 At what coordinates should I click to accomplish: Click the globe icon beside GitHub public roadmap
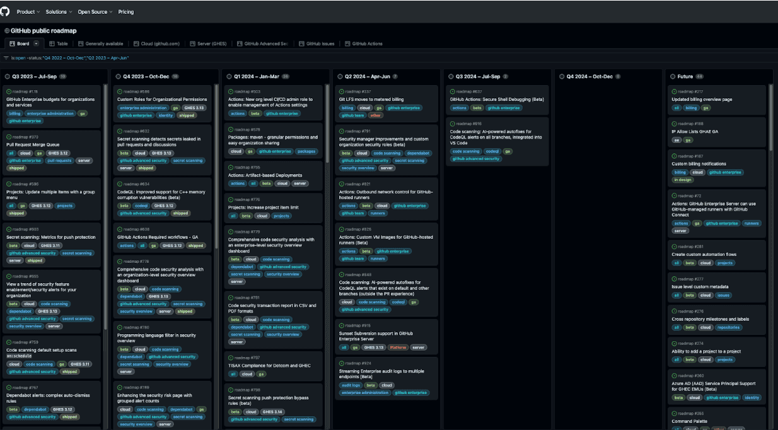pos(6,30)
